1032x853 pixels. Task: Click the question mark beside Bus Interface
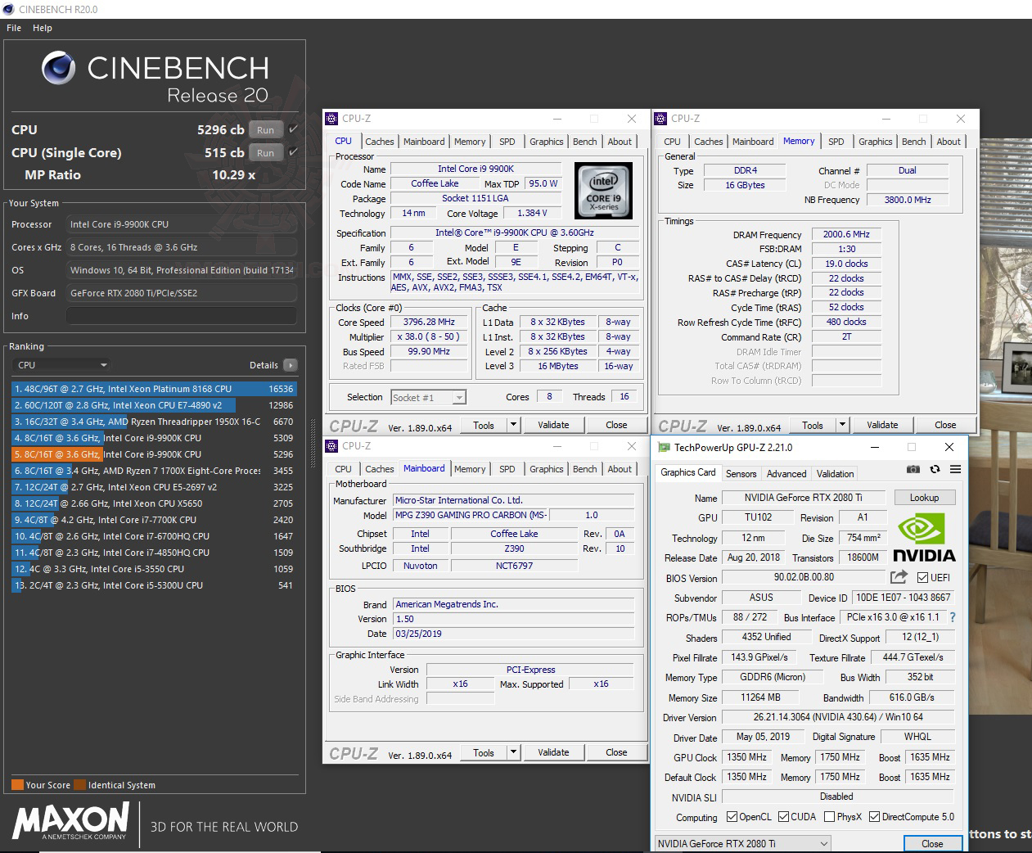[954, 617]
